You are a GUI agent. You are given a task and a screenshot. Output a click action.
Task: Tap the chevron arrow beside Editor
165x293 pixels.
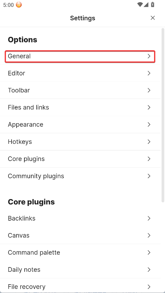[149, 73]
